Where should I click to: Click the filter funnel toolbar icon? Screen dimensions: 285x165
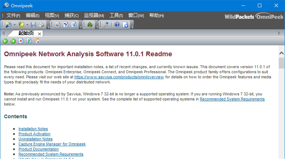click(x=66, y=25)
